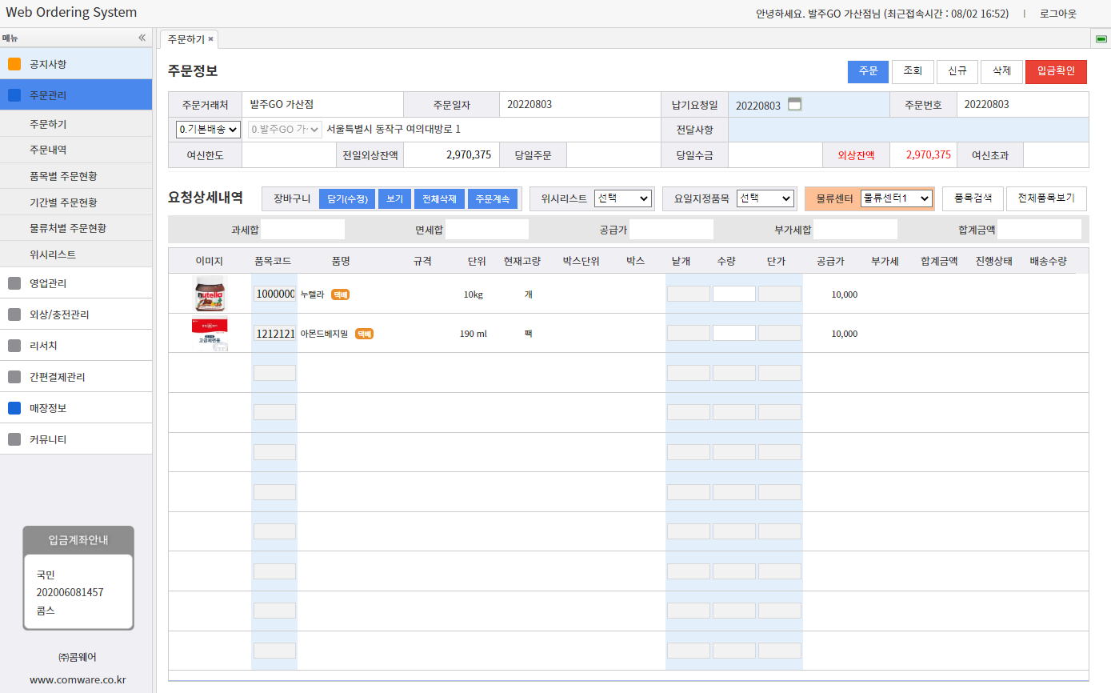
Task: Open 물류처별 주문현황 submenu item
Action: (76, 228)
